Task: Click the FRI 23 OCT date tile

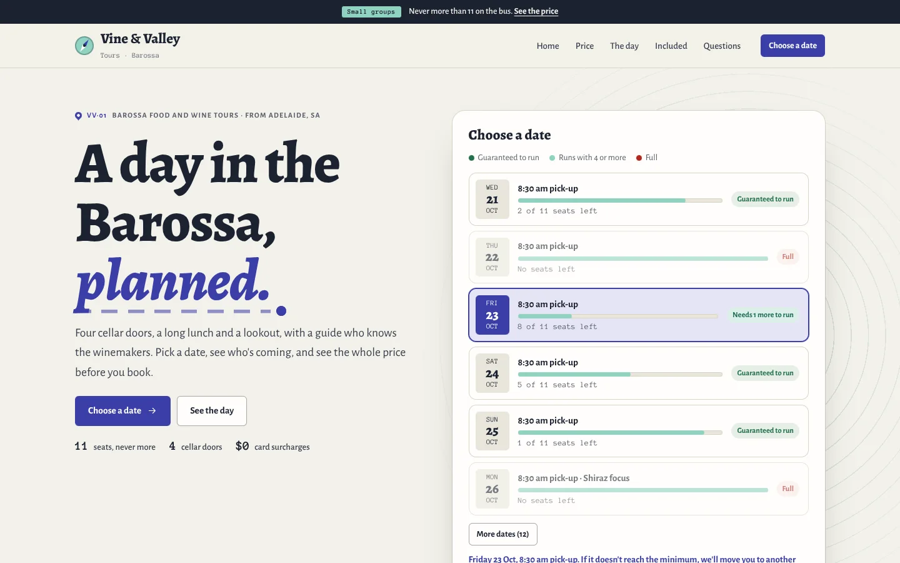Action: tap(492, 315)
